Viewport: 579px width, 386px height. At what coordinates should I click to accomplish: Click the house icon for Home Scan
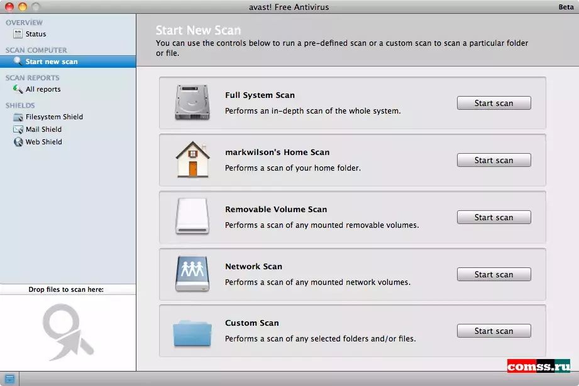pyautogui.click(x=192, y=159)
